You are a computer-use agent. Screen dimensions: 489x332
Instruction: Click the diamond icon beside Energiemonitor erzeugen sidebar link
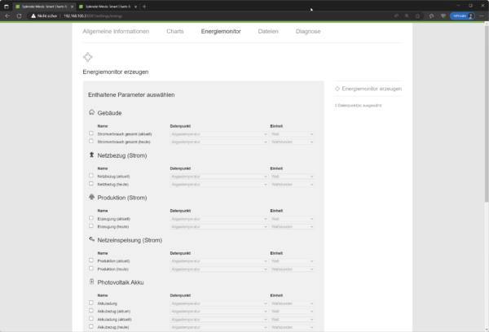click(337, 89)
